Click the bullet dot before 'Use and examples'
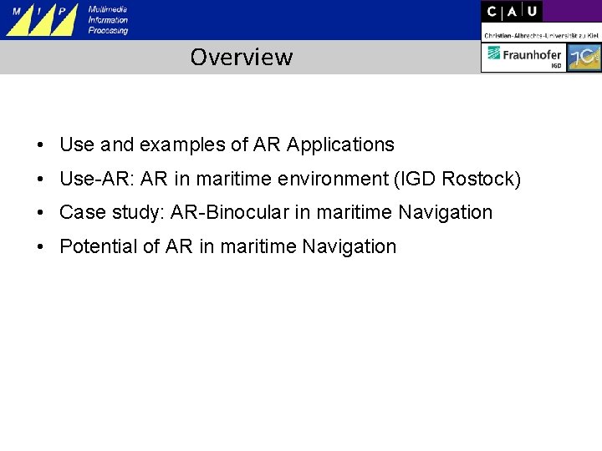 point(40,145)
